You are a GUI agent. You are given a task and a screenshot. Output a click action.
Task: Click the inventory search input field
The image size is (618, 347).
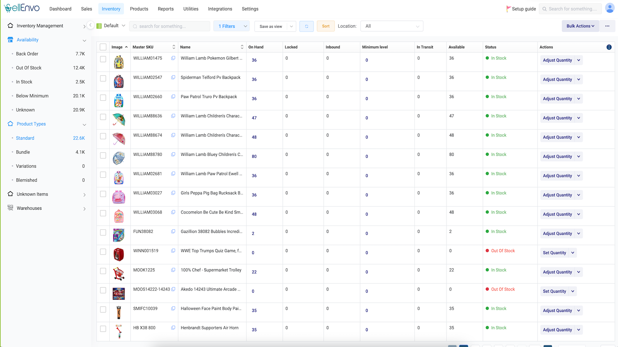170,26
